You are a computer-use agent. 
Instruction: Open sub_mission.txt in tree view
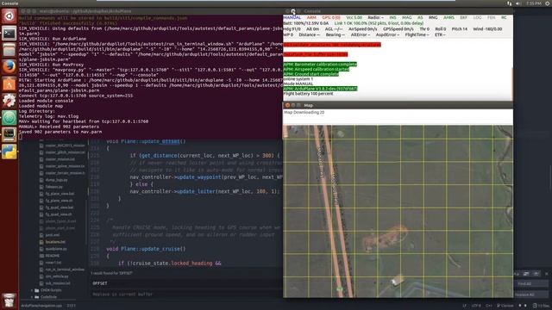pos(58,283)
